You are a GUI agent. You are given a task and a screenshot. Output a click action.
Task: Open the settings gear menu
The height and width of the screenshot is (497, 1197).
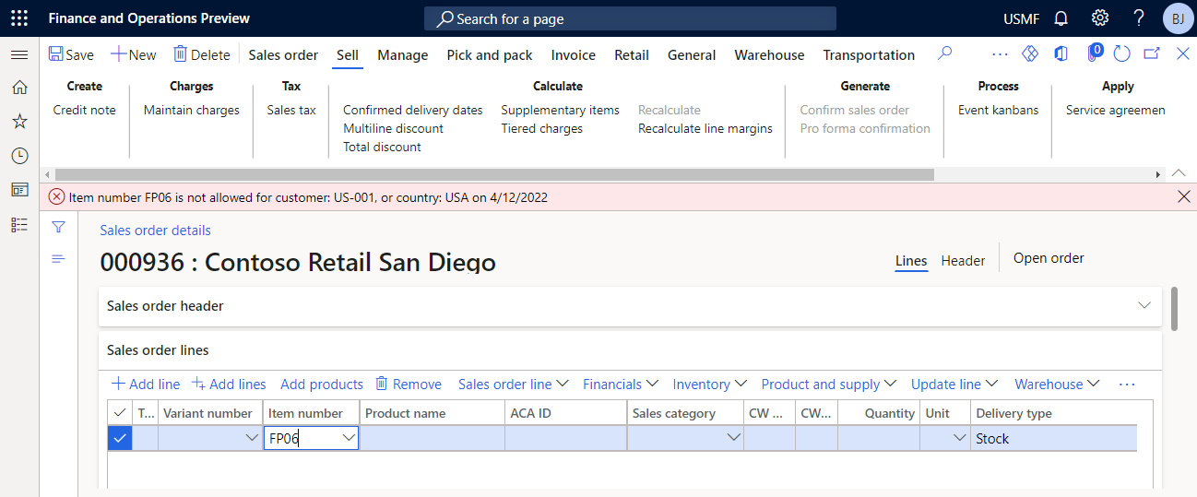1100,18
